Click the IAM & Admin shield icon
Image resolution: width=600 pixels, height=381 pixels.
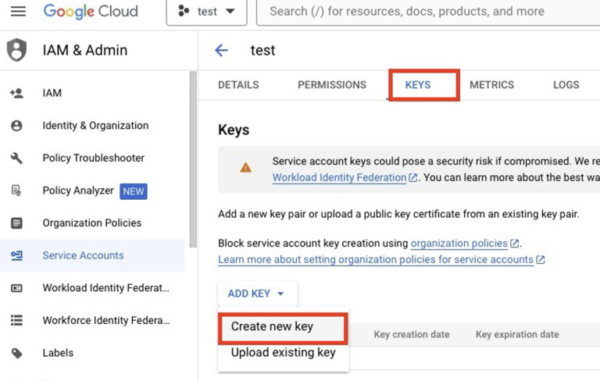16,50
